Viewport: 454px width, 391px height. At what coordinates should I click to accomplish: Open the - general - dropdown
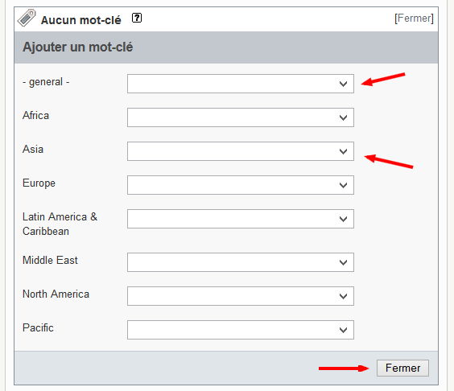coord(241,84)
